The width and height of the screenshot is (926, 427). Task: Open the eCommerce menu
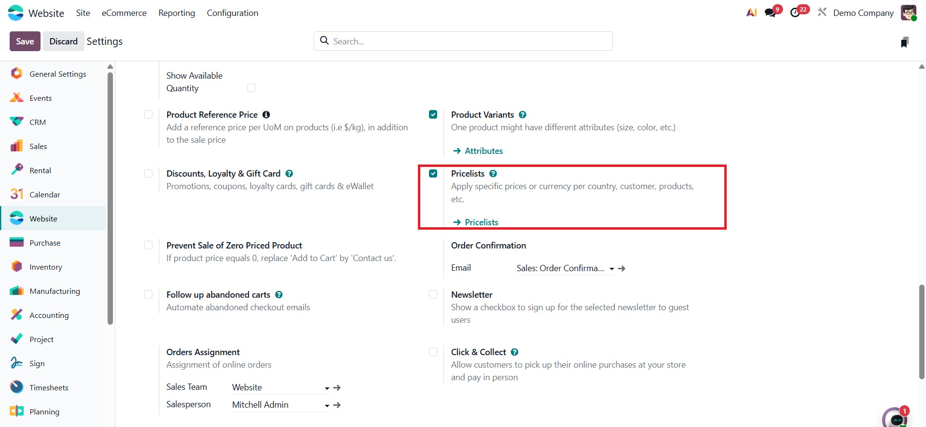click(x=124, y=13)
